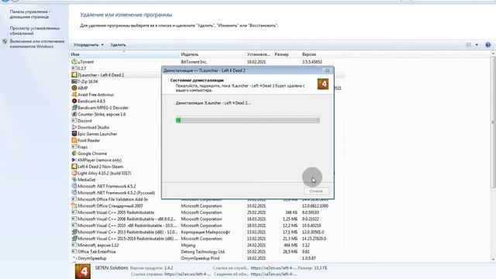
Task: Select Microsoft Visual C++ 2008 Redistributable row
Action: coord(207,219)
